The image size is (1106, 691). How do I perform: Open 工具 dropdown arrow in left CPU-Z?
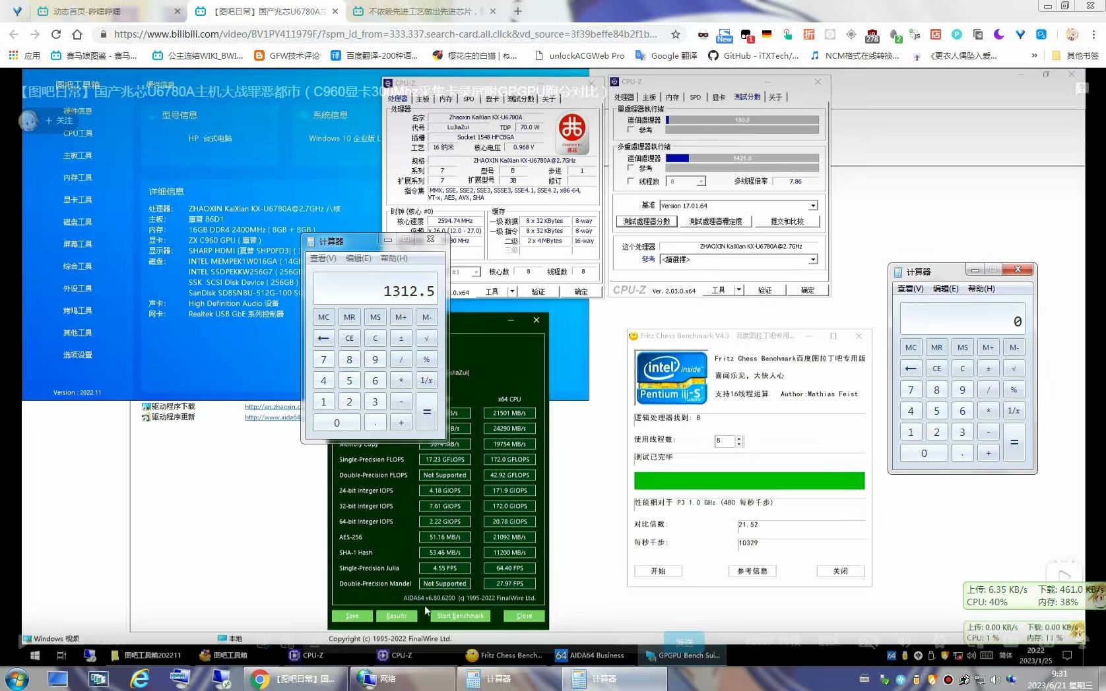511,291
